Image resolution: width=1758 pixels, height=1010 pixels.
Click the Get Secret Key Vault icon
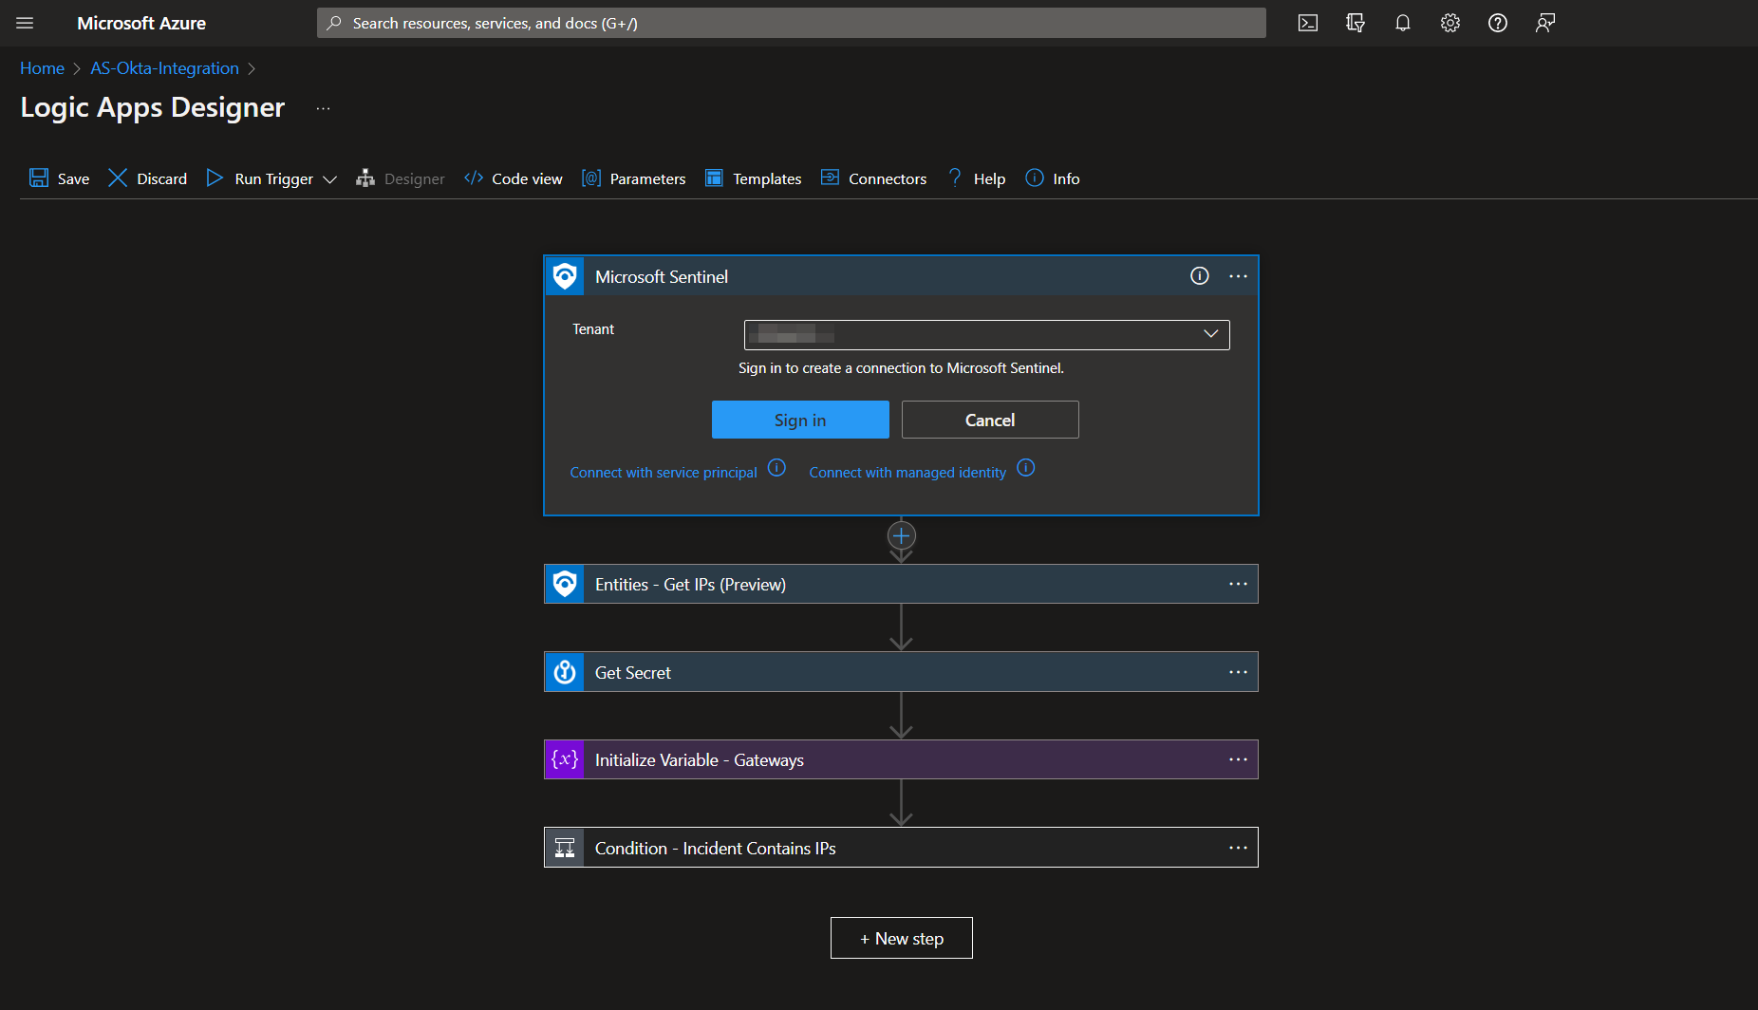coord(565,672)
